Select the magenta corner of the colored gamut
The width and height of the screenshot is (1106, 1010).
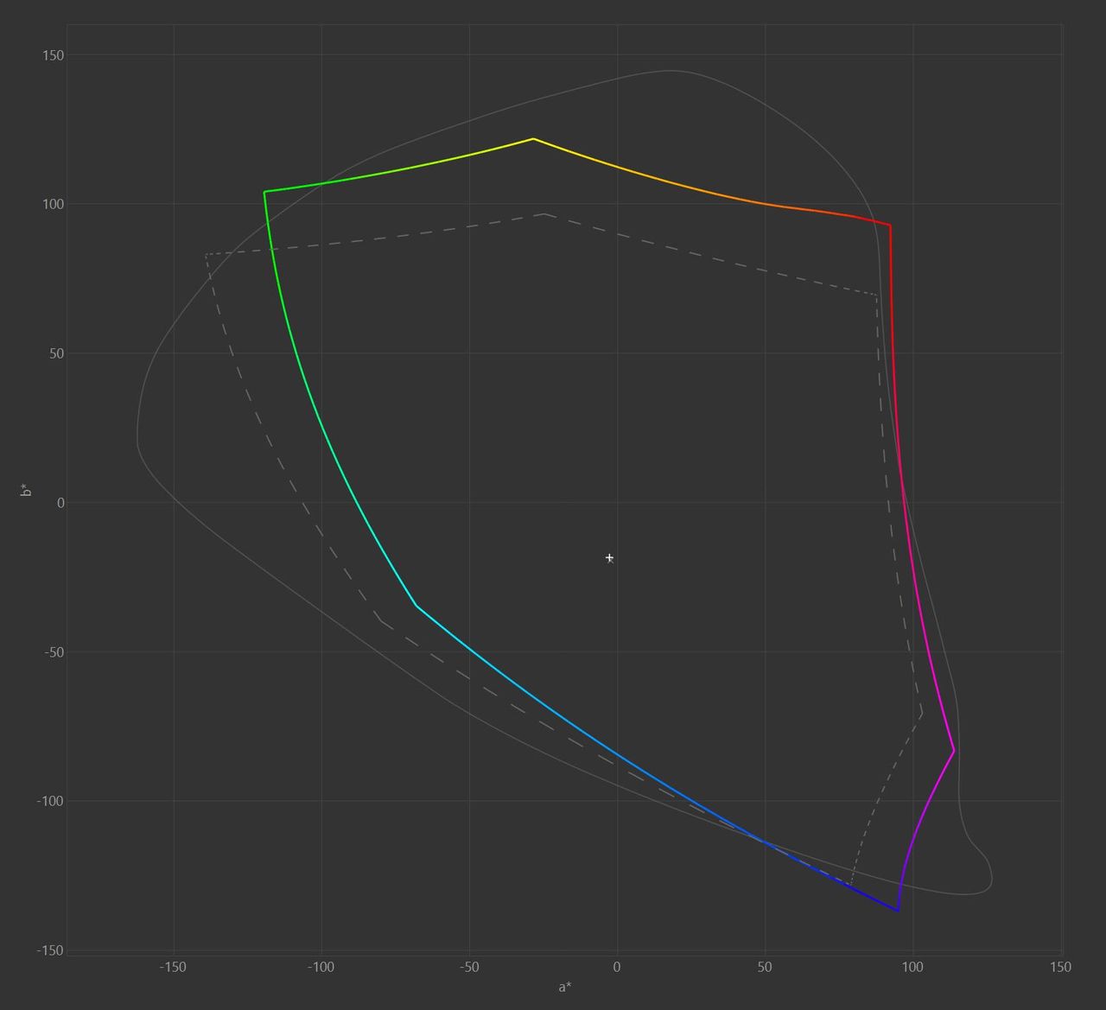pos(954,751)
